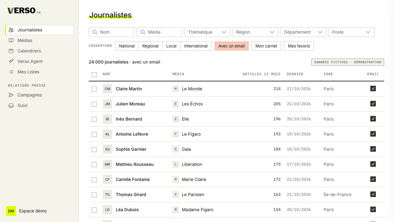Viewport: 394px width, 222px height.
Task: Filter by National coverage
Action: pos(127,46)
